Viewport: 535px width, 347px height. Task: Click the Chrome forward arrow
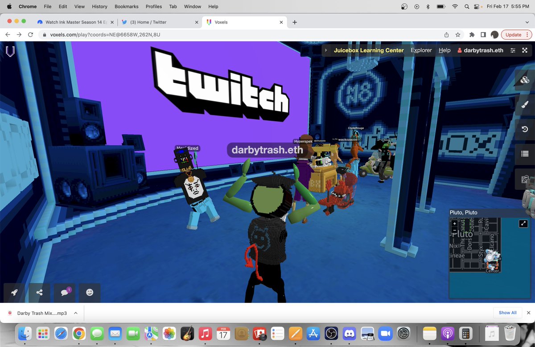(19, 35)
